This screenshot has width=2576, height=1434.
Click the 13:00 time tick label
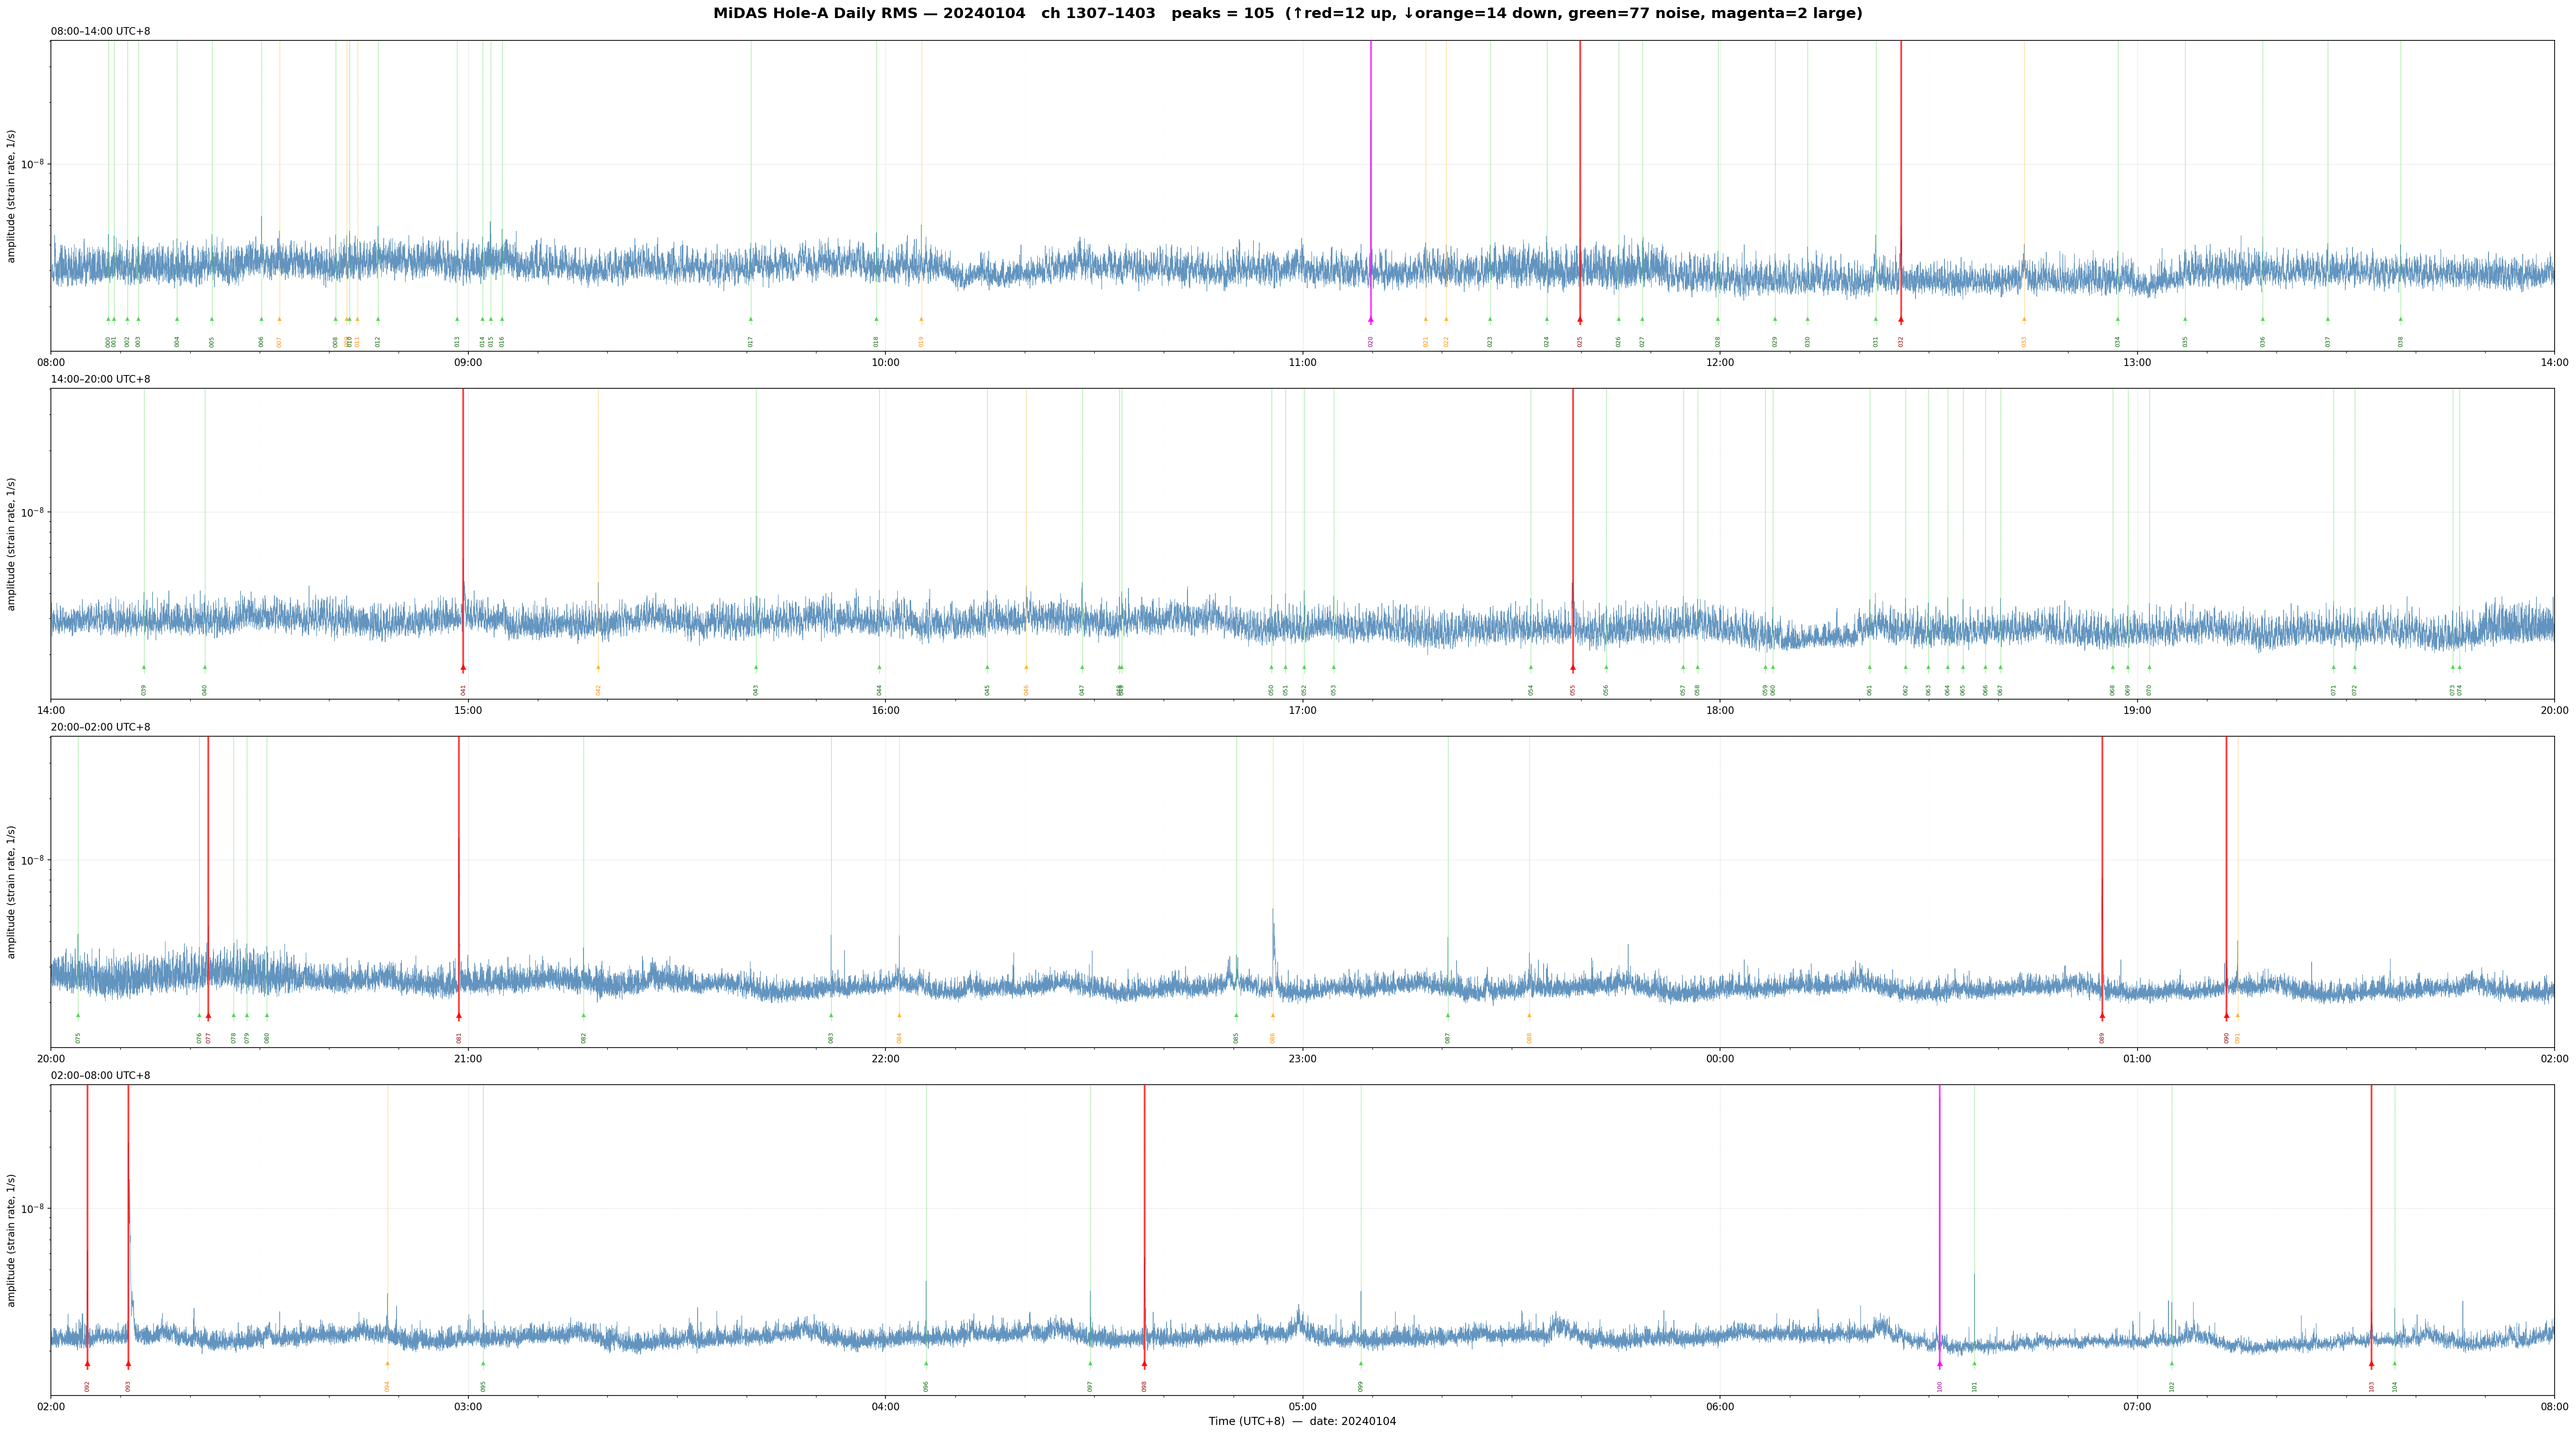coord(2137,363)
